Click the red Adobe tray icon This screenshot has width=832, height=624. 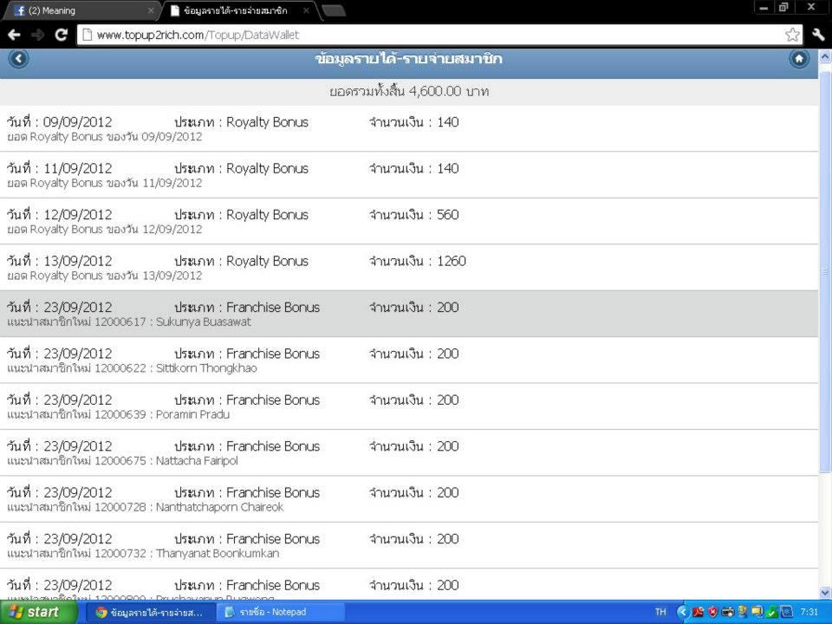coord(698,613)
